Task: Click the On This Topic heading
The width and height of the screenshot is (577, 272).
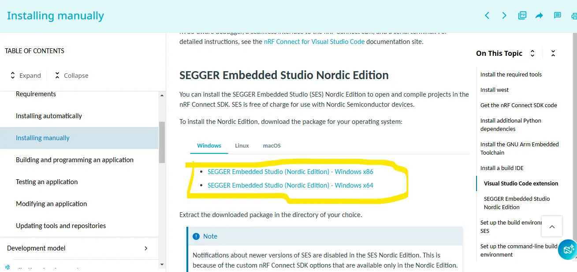Action: pyautogui.click(x=499, y=54)
